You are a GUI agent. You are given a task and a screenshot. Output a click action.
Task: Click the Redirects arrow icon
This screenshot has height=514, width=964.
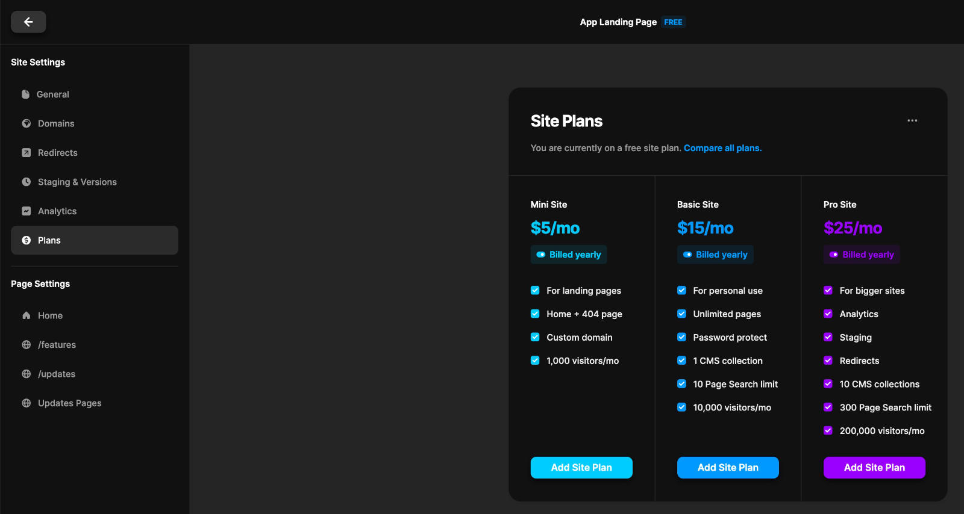(x=26, y=153)
